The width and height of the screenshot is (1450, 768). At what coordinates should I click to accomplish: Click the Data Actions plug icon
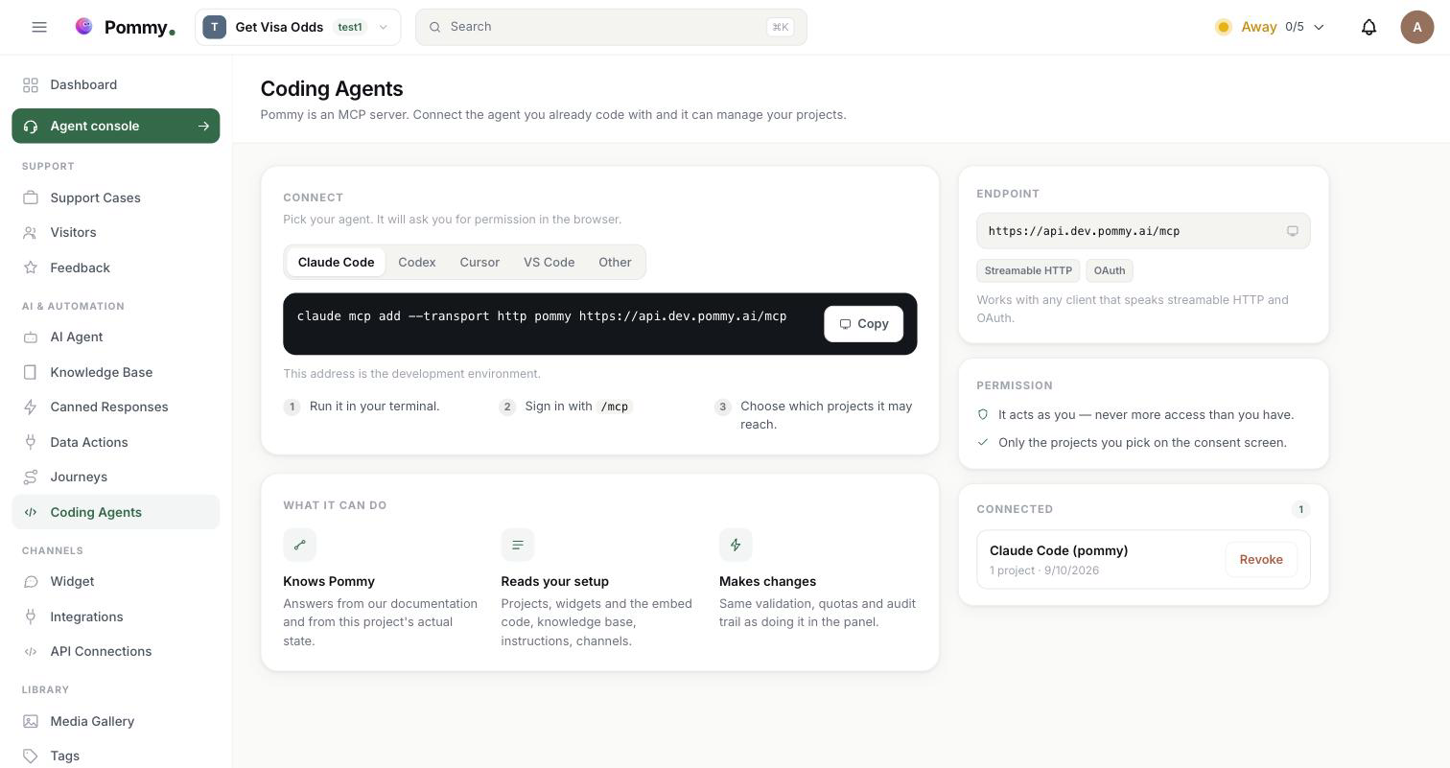31,442
